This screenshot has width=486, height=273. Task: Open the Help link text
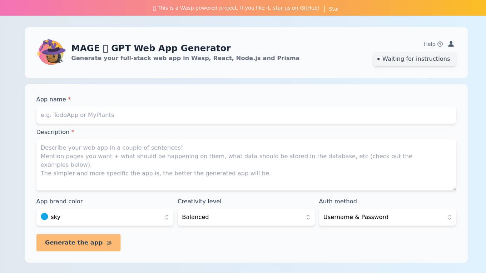pyautogui.click(x=430, y=44)
